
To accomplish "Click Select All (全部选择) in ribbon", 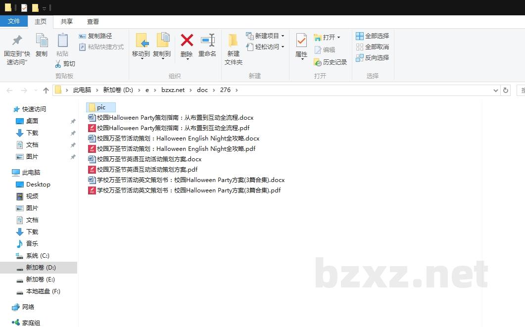I will [372, 36].
